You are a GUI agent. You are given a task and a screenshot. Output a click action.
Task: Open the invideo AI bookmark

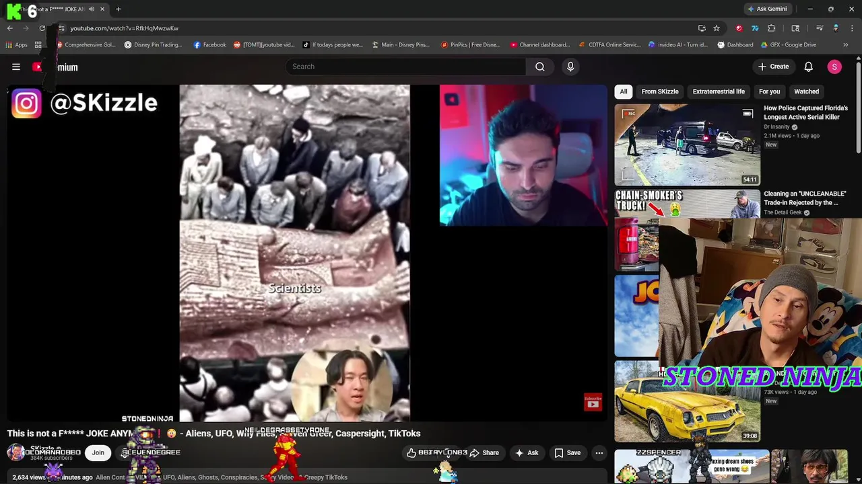click(x=678, y=45)
